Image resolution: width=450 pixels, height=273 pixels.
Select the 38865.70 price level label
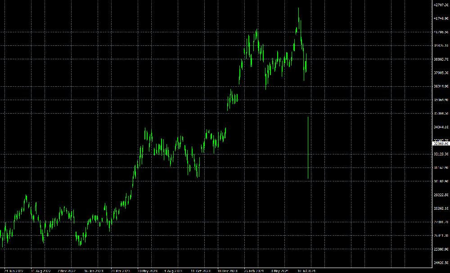[x=441, y=59]
